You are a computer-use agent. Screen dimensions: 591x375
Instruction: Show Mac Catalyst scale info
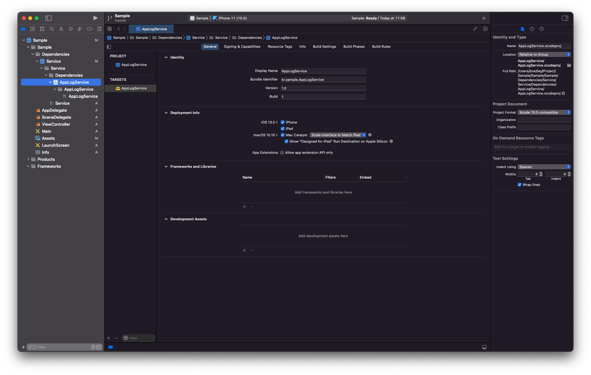370,135
